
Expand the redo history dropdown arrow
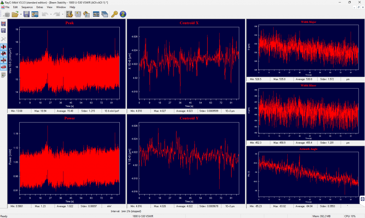62,14
